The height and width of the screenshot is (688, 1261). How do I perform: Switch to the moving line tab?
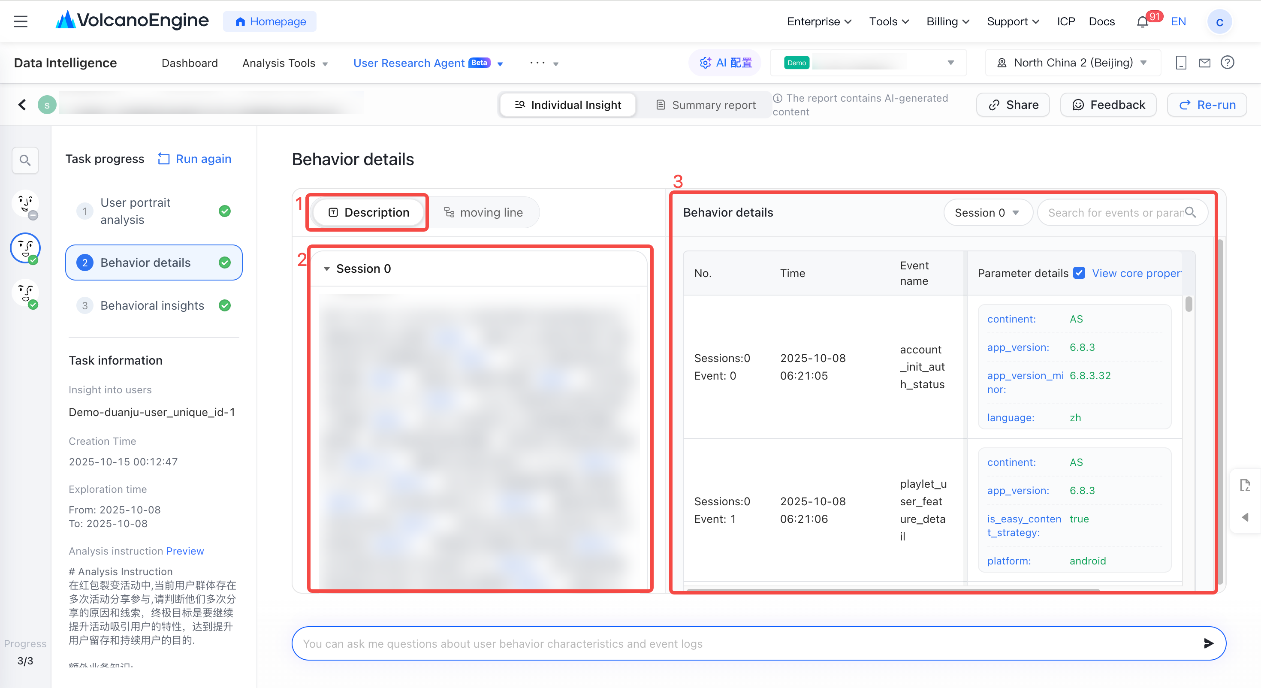tap(483, 212)
